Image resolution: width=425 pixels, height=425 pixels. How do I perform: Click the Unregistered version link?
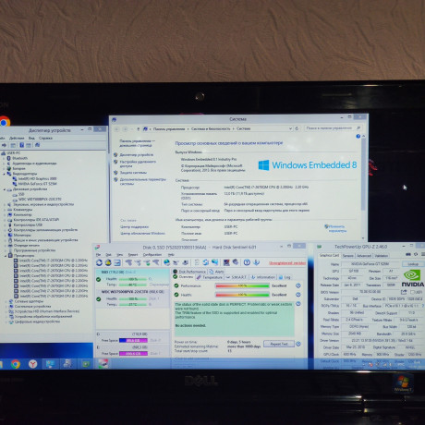(x=287, y=263)
